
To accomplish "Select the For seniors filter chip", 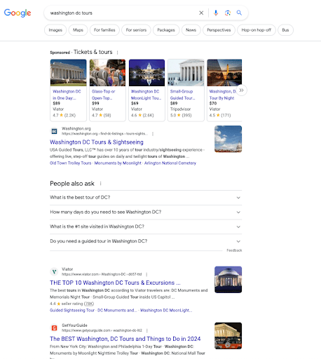I will tap(136, 30).
